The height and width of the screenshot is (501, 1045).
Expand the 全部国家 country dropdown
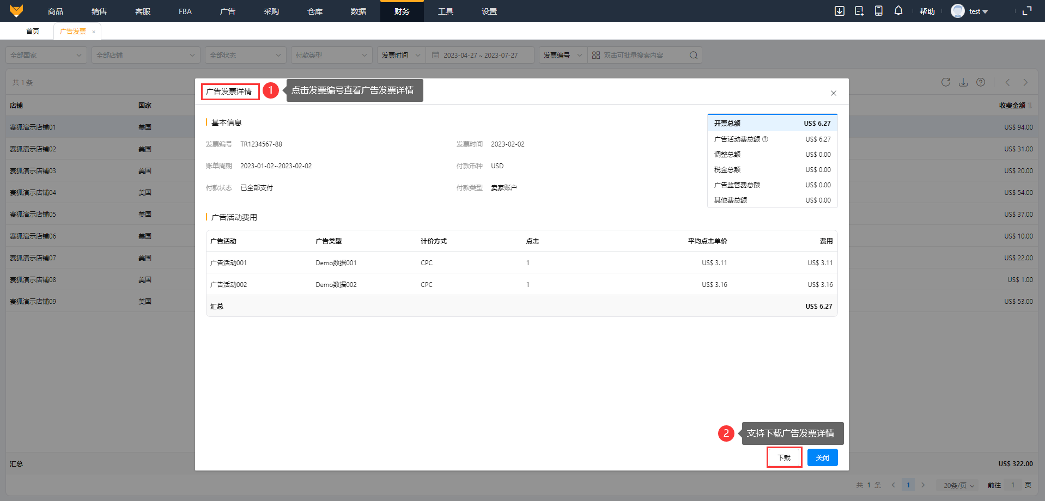click(x=46, y=55)
